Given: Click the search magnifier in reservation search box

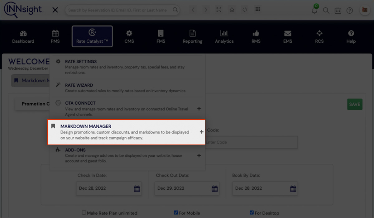Looking at the screenshot, I should (176, 10).
